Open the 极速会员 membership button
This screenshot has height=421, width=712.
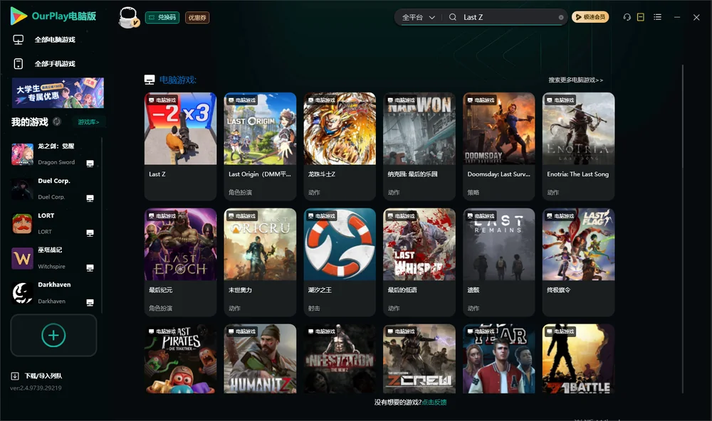(x=590, y=17)
